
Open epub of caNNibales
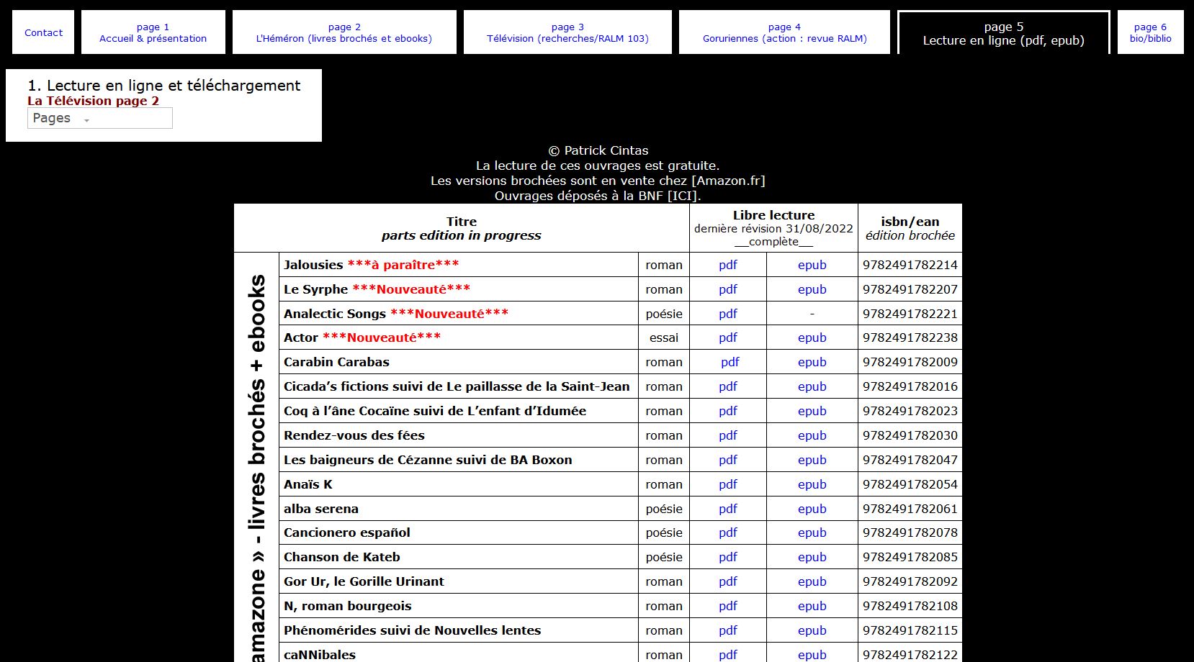point(812,655)
